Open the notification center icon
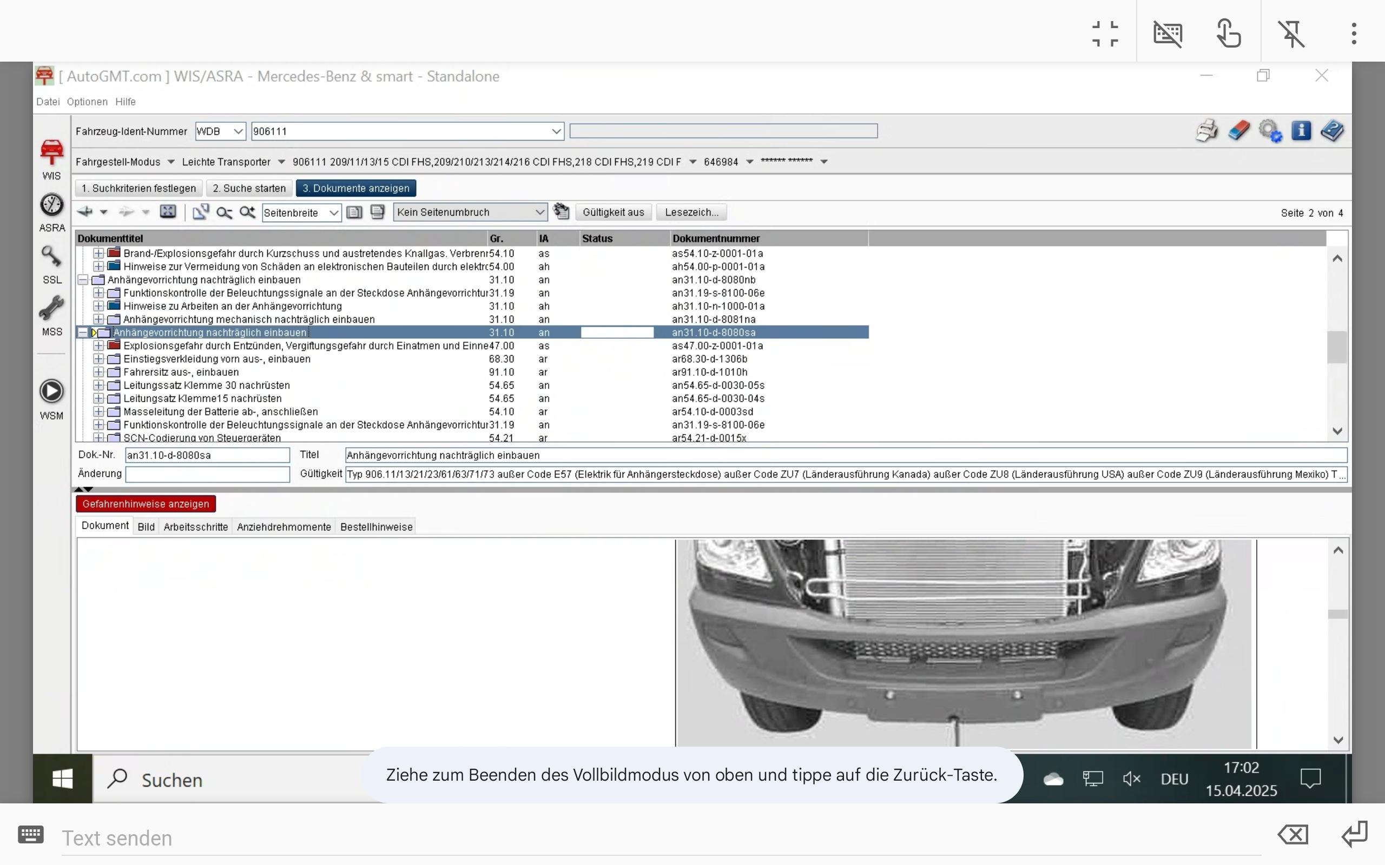Image resolution: width=1385 pixels, height=865 pixels. tap(1310, 778)
